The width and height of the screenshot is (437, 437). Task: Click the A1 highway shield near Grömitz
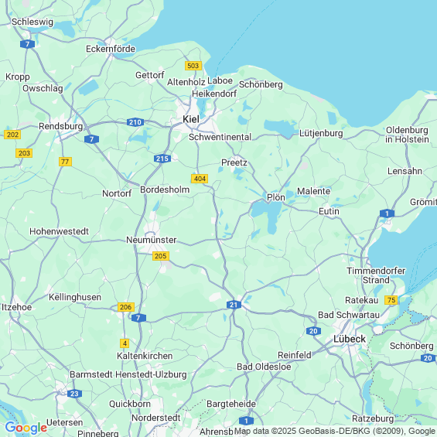387,213
